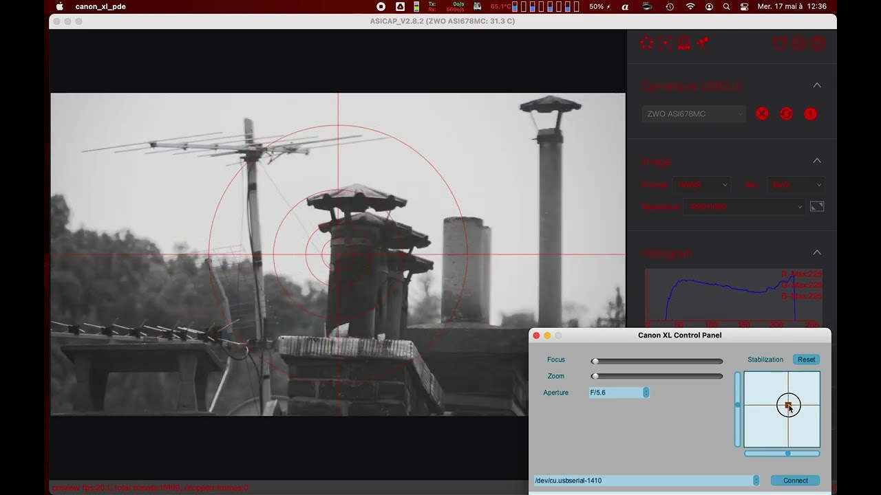
Task: Click the vertical stabilization slider handle
Action: (738, 406)
